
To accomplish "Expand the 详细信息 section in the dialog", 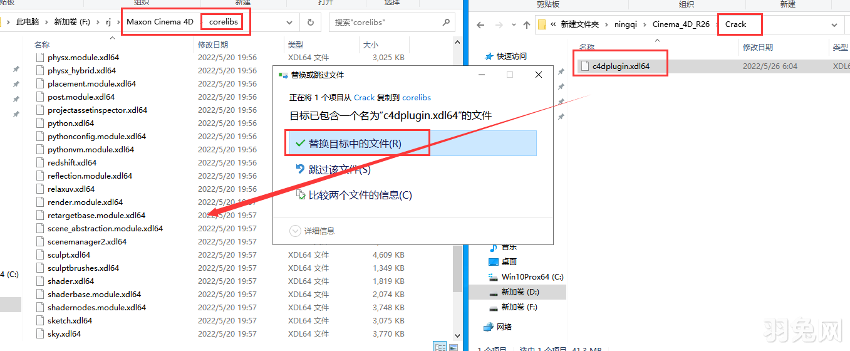I will [296, 231].
